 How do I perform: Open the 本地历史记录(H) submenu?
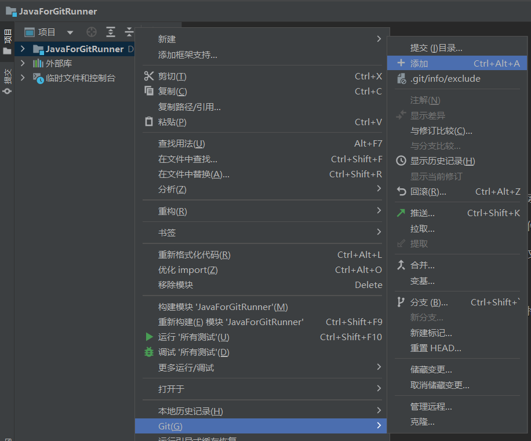(261, 411)
